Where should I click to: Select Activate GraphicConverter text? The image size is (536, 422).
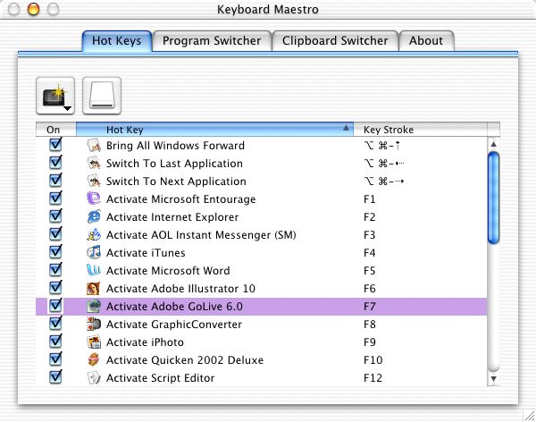[x=174, y=325]
